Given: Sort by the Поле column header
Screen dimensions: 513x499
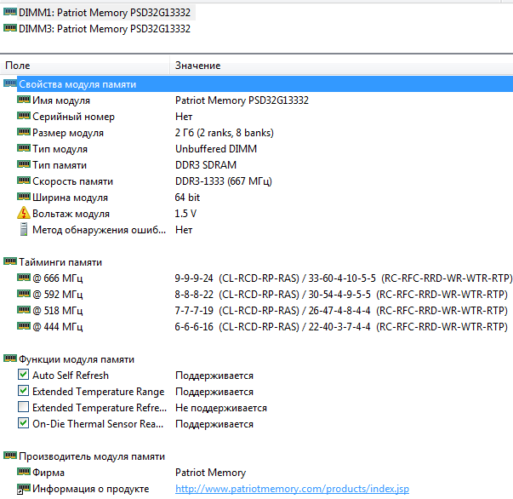Looking at the screenshot, I should coord(18,66).
